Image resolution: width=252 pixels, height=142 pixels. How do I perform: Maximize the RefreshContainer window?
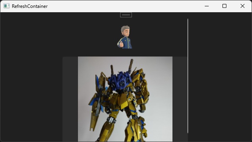(224, 6)
